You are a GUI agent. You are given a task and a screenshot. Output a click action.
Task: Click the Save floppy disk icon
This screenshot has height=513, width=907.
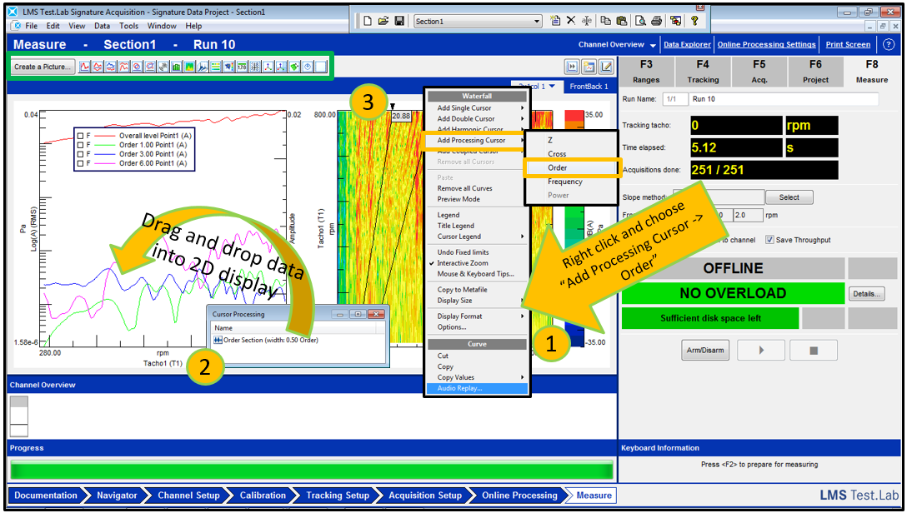pos(399,21)
